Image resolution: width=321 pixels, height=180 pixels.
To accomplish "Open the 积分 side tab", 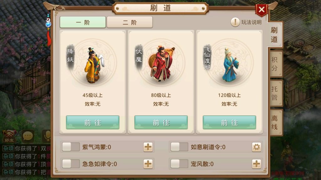I will click(275, 64).
